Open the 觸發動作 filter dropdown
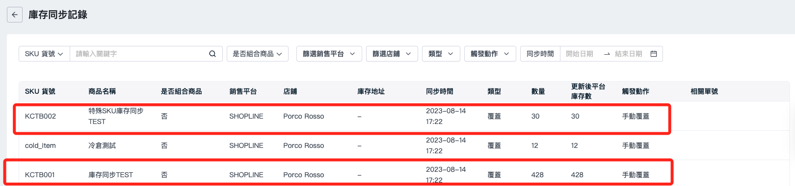 click(x=490, y=54)
